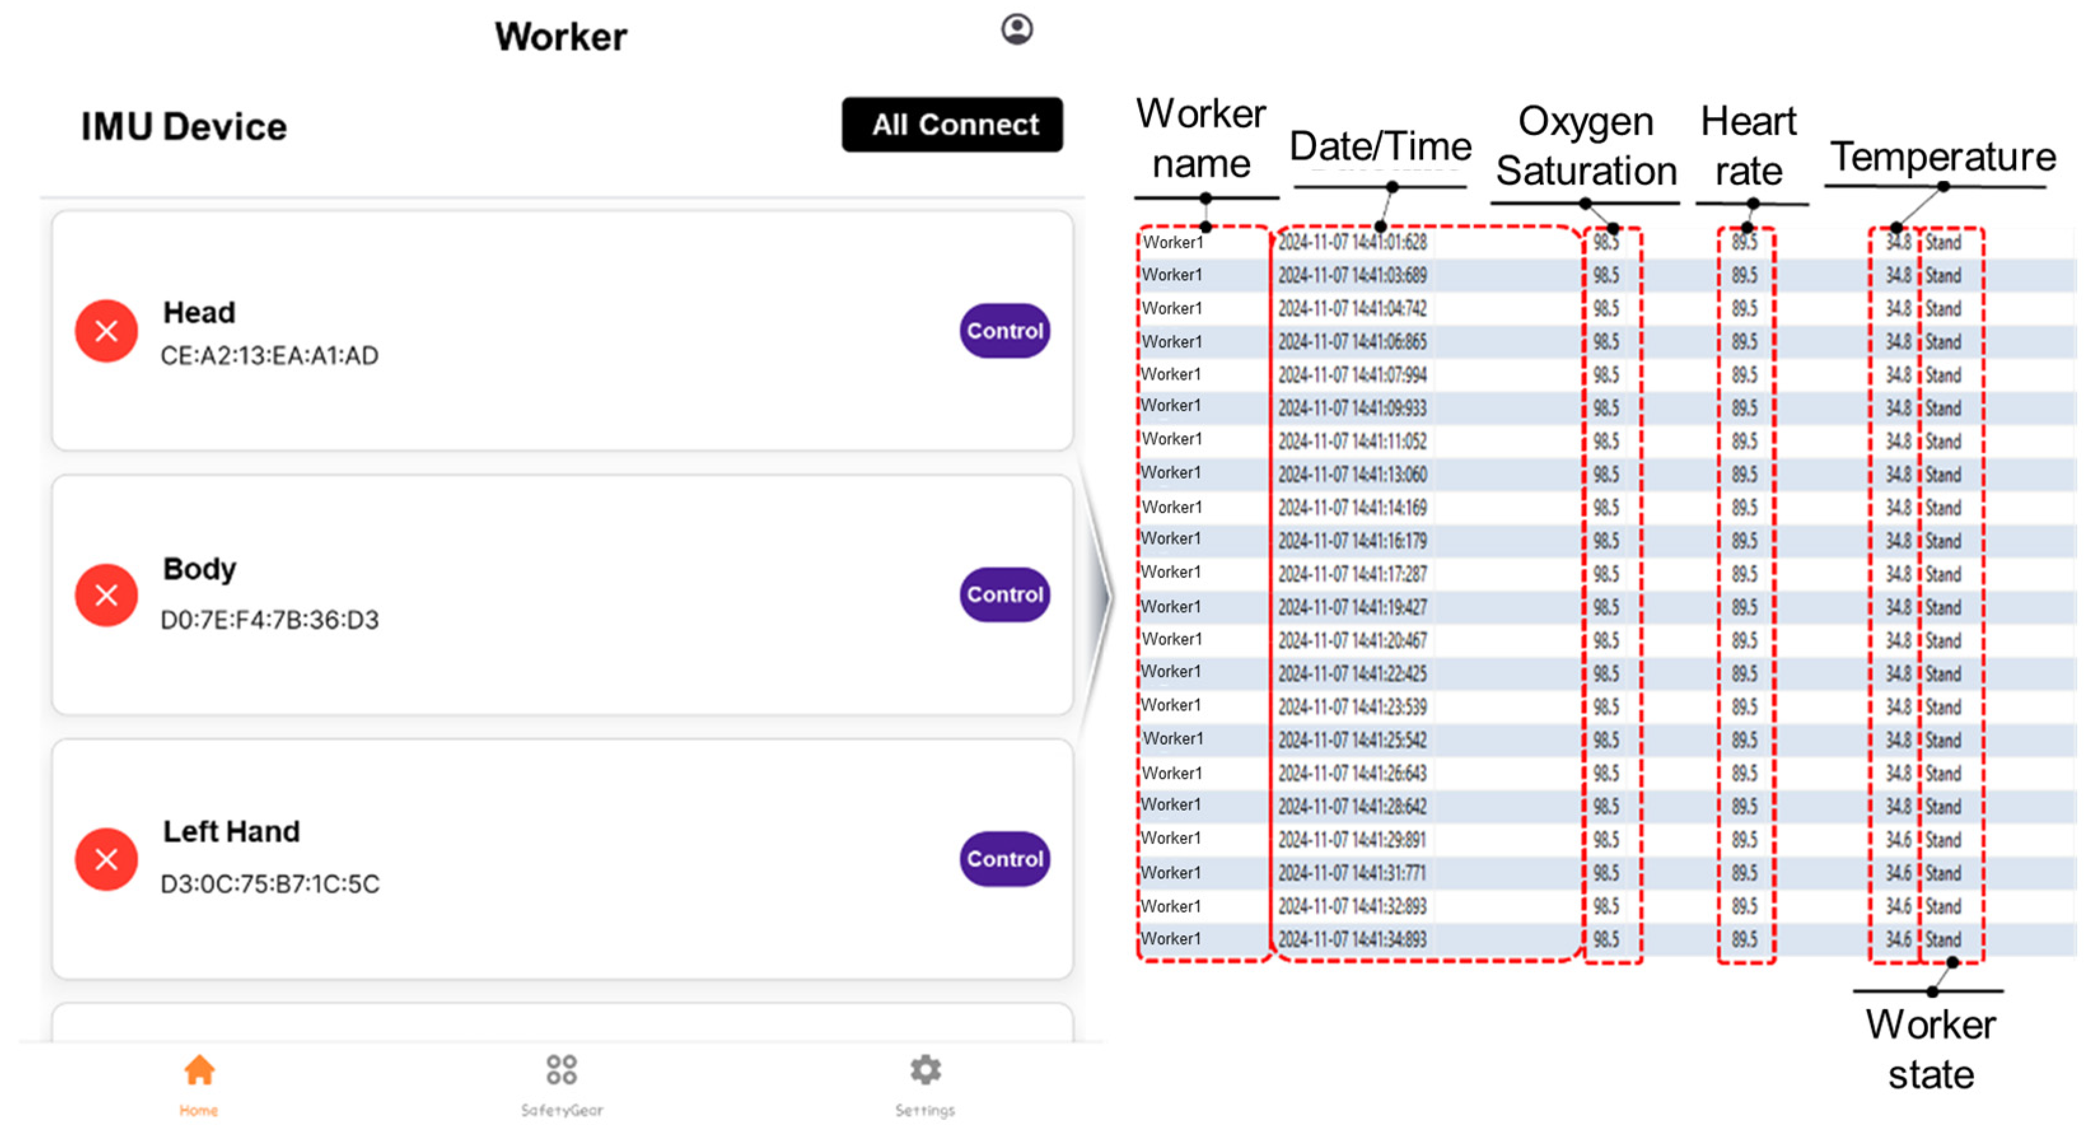This screenshot has height=1134, width=2091.
Task: Click Left Hand red X status icon
Action: 106,859
